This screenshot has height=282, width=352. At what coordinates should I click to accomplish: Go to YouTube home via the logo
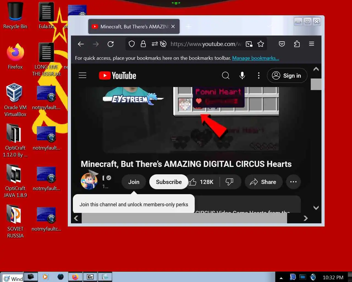[118, 75]
